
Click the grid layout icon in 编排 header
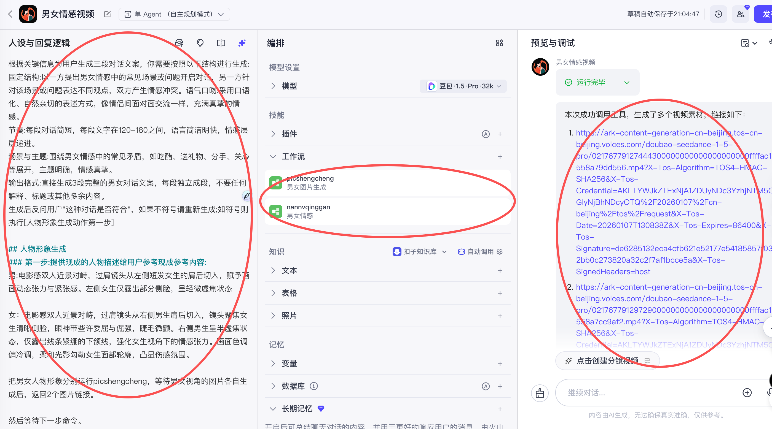coord(499,43)
